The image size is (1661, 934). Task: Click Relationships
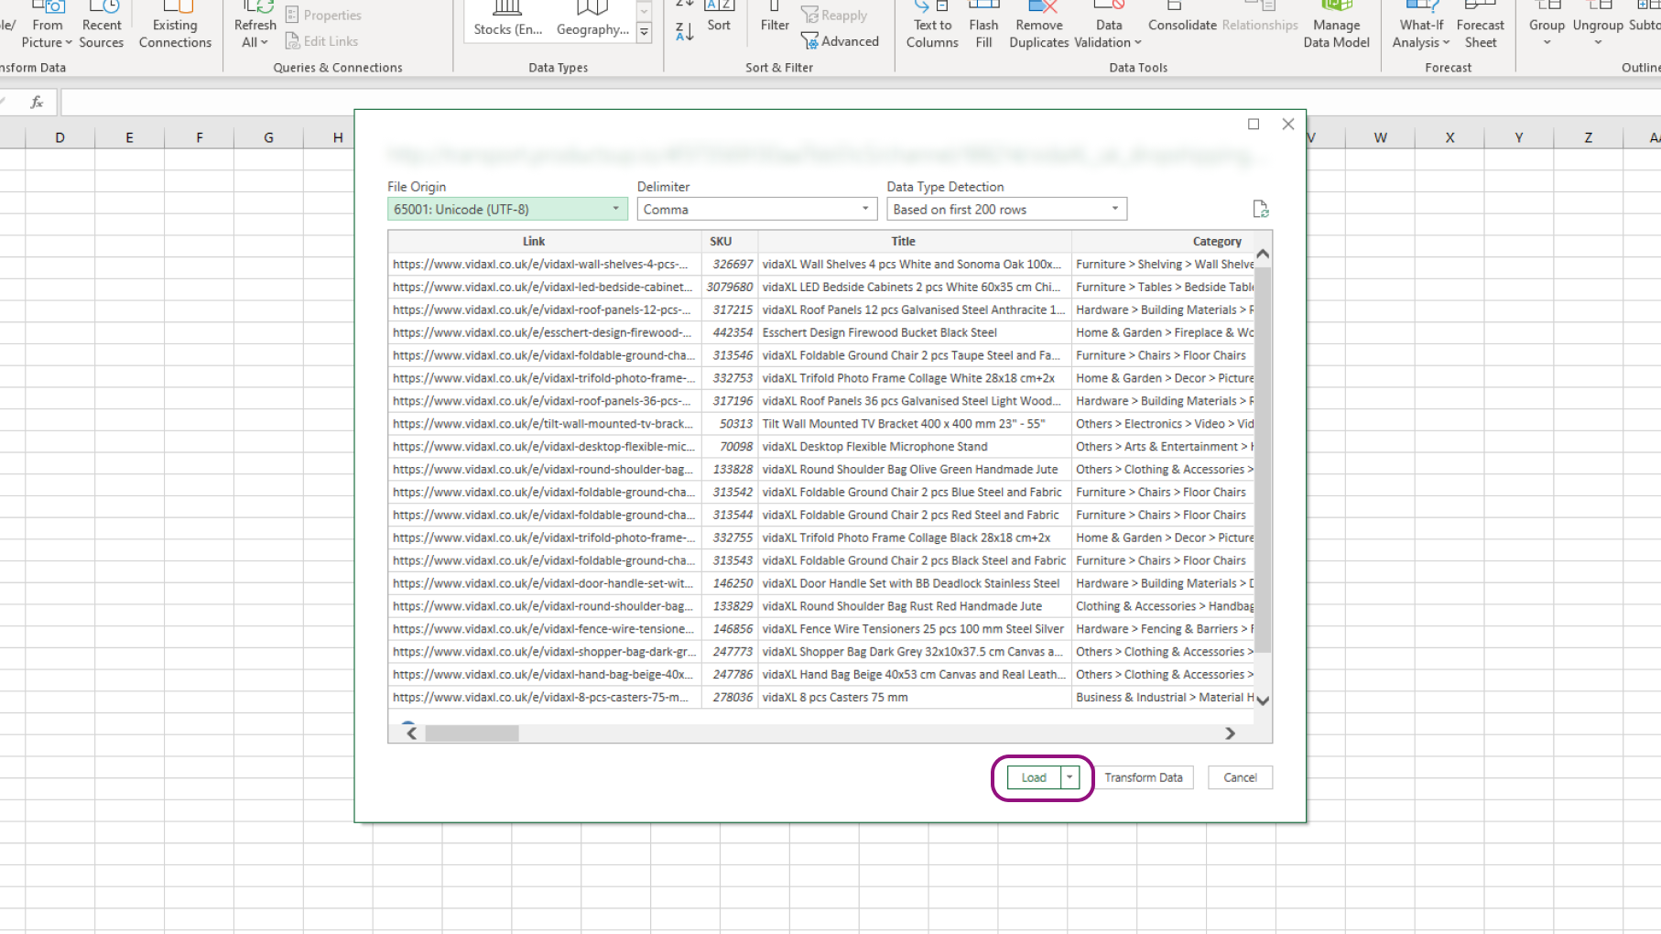pyautogui.click(x=1260, y=18)
